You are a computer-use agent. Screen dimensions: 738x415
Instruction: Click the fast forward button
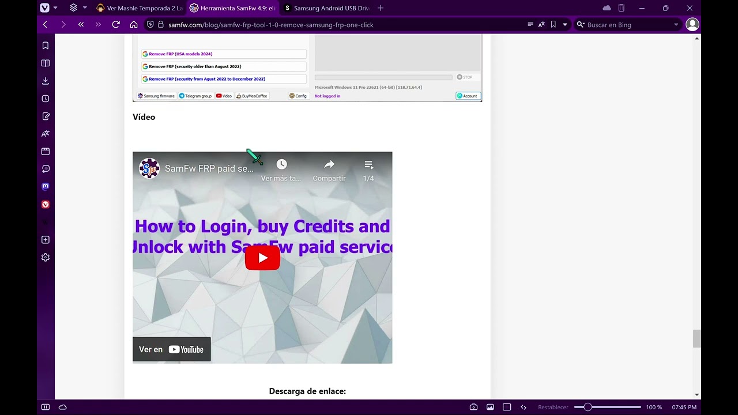tap(98, 25)
